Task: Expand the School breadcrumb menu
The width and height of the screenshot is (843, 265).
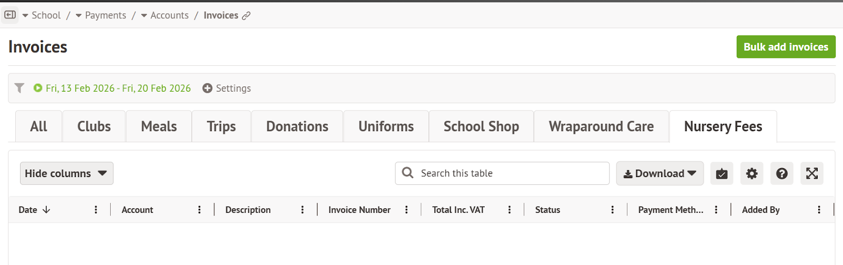Action: click(25, 16)
